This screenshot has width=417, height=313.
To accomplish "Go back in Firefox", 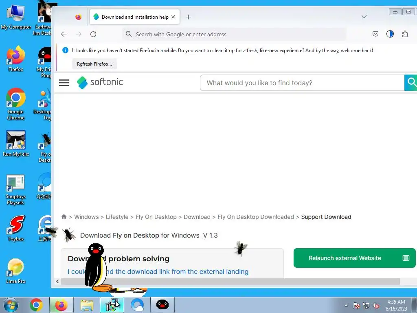I will [x=64, y=34].
